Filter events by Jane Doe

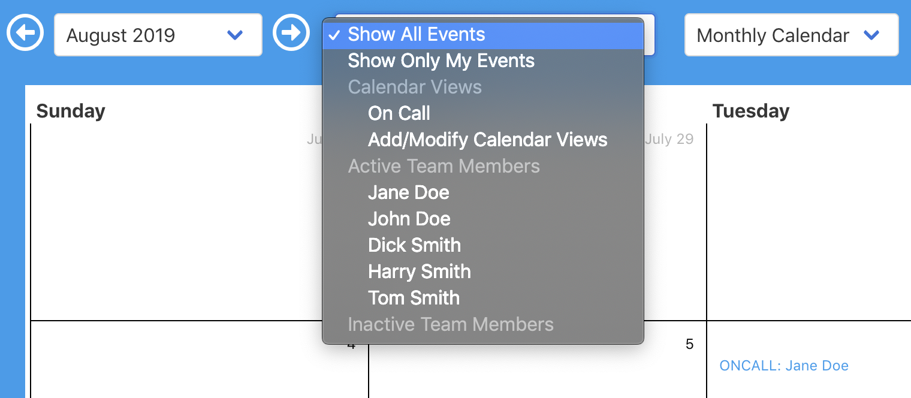pyautogui.click(x=408, y=193)
